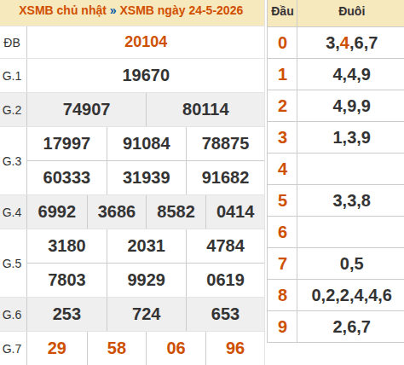Select G.5 number 2031

pos(146,246)
